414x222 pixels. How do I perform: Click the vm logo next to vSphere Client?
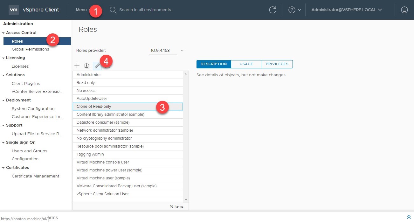pos(13,10)
